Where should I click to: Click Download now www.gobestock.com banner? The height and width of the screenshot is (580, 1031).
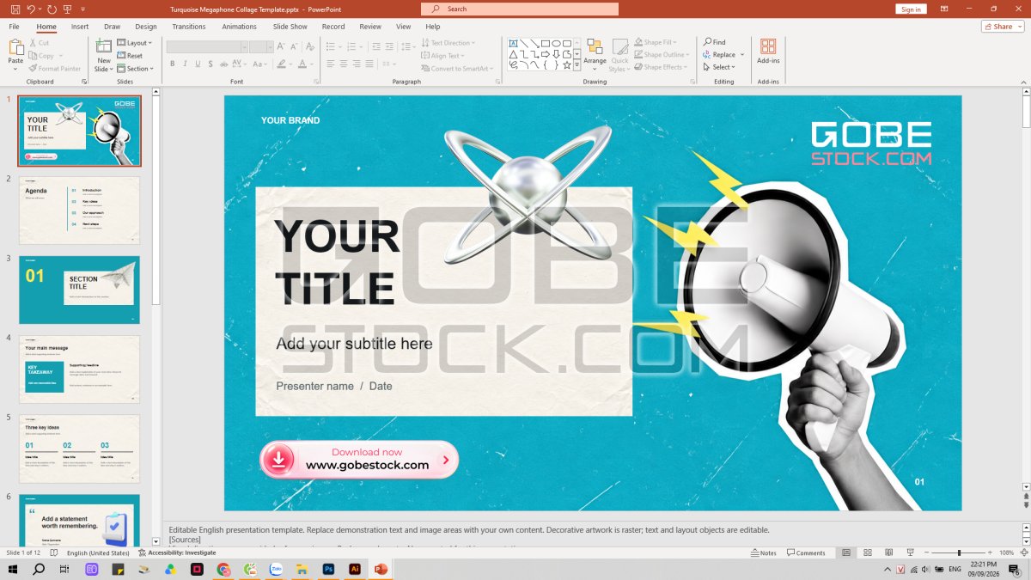click(x=359, y=459)
